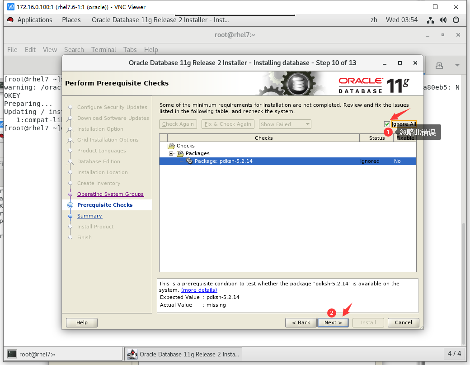Image resolution: width=470 pixels, height=365 pixels.
Task: Select the Checks root tree item
Action: [186, 146]
